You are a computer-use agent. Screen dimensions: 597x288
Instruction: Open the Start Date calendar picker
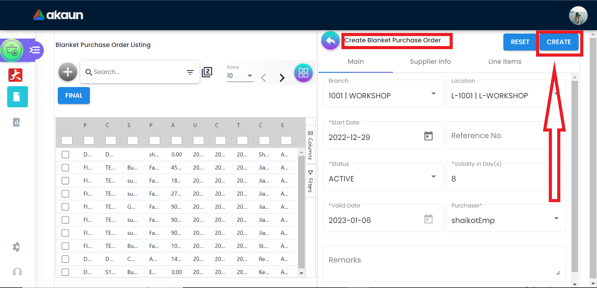click(428, 136)
